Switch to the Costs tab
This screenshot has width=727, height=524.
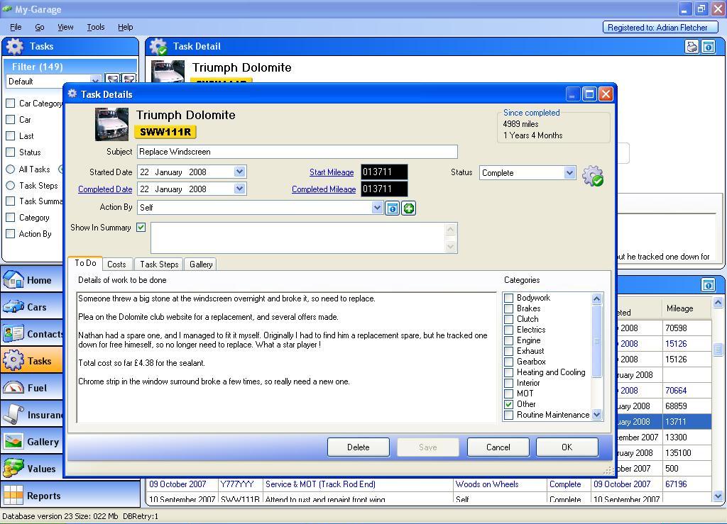[x=116, y=264]
